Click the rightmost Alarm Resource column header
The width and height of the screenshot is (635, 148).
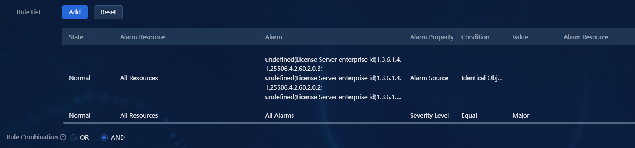[586, 37]
